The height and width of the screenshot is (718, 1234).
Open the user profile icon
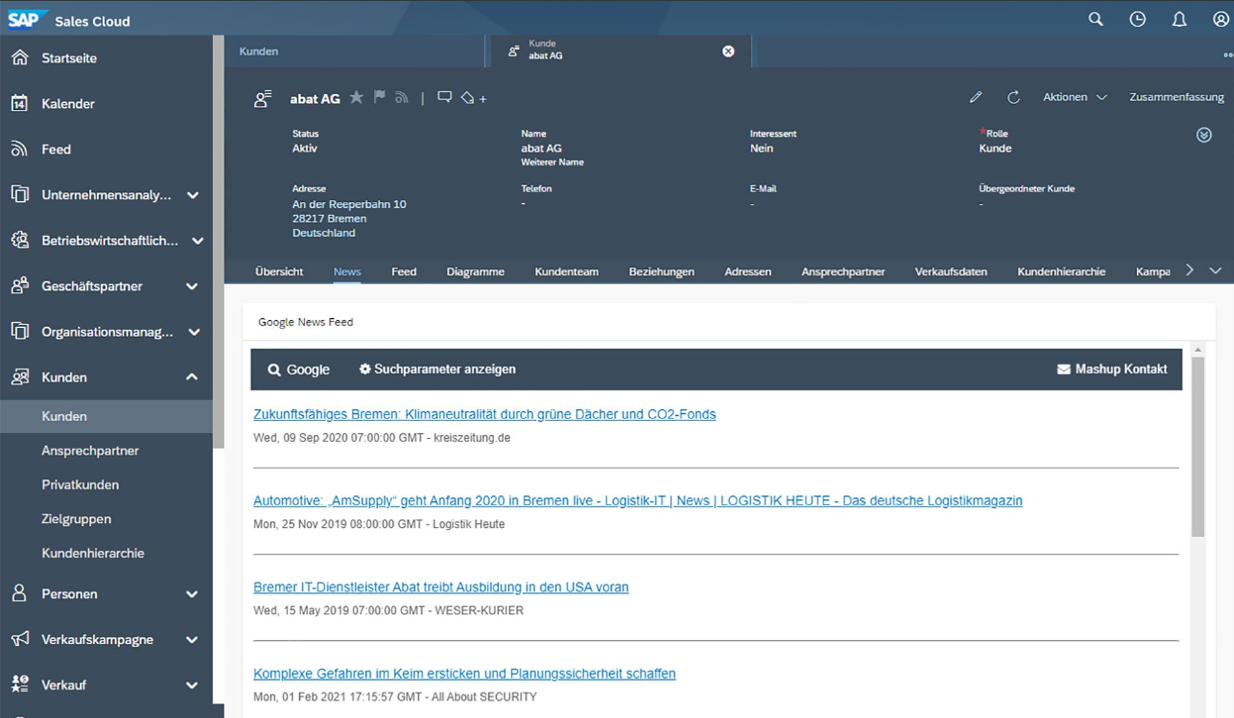1220,19
